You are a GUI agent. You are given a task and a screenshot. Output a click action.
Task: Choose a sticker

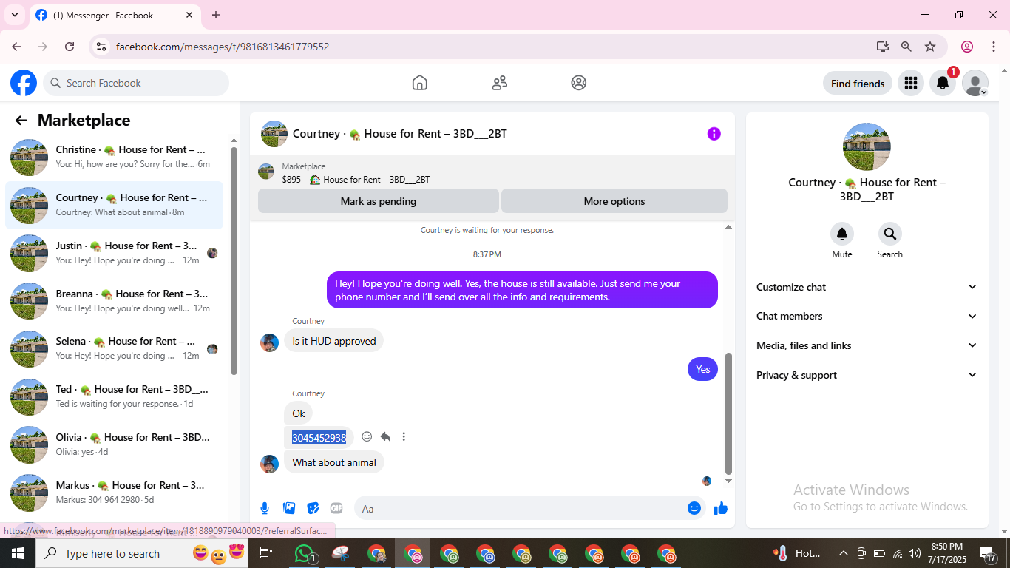(313, 508)
